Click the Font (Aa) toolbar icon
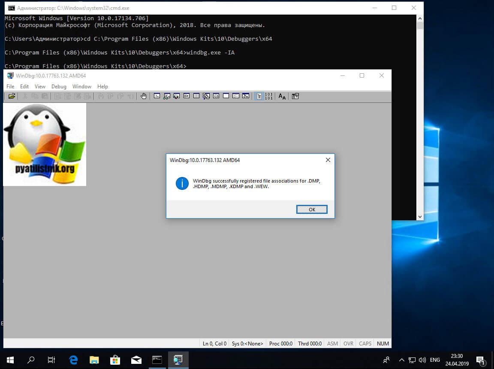The image size is (494, 369). [x=282, y=96]
